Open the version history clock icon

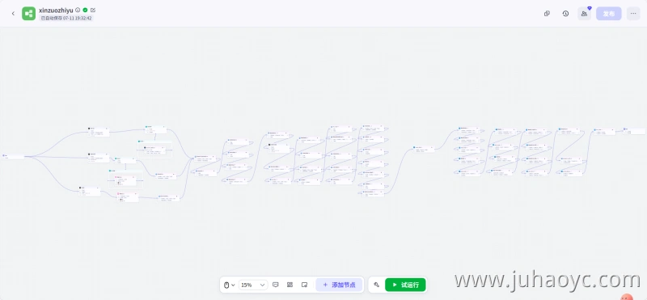pos(565,14)
